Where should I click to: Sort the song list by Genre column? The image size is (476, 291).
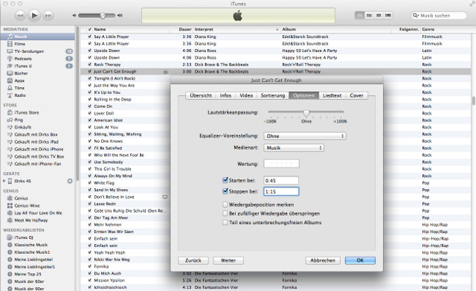click(x=445, y=30)
